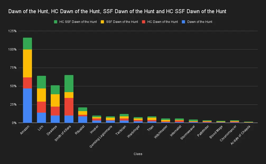
Task: Click the blue Dawn of the Hunt swatch
Action: [x=184, y=22]
